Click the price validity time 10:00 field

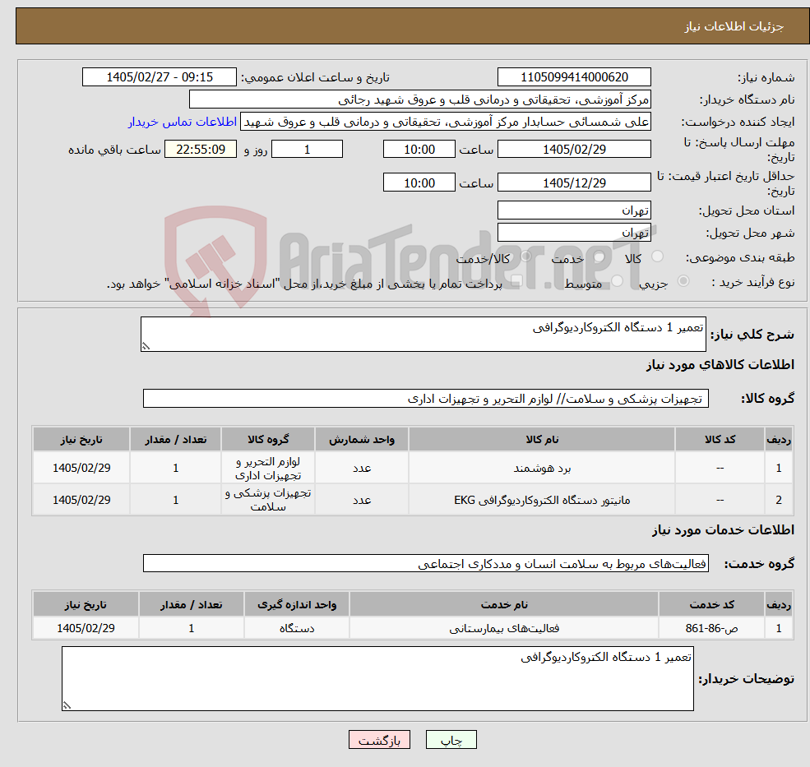pyautogui.click(x=419, y=183)
